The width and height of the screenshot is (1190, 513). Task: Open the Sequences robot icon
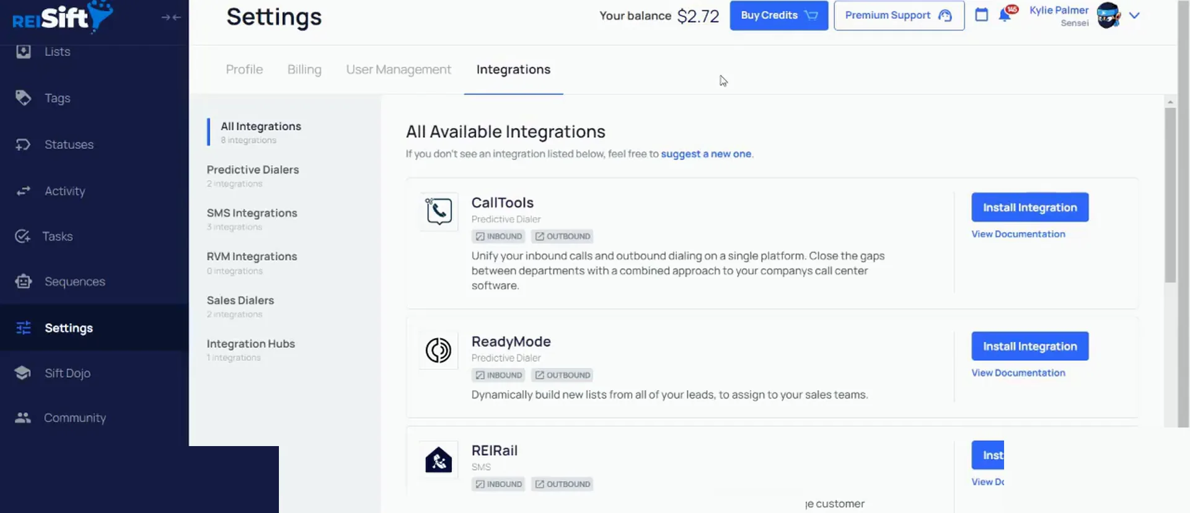tap(24, 281)
